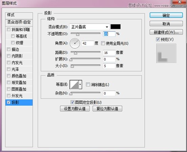Image resolution: width=187 pixels, height=152 pixels.
Task: Enable 斜面和浮雕 checkbox
Action: [x=8, y=29]
